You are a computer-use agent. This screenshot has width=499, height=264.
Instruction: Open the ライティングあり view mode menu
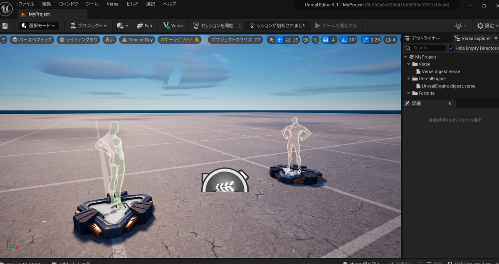79,40
